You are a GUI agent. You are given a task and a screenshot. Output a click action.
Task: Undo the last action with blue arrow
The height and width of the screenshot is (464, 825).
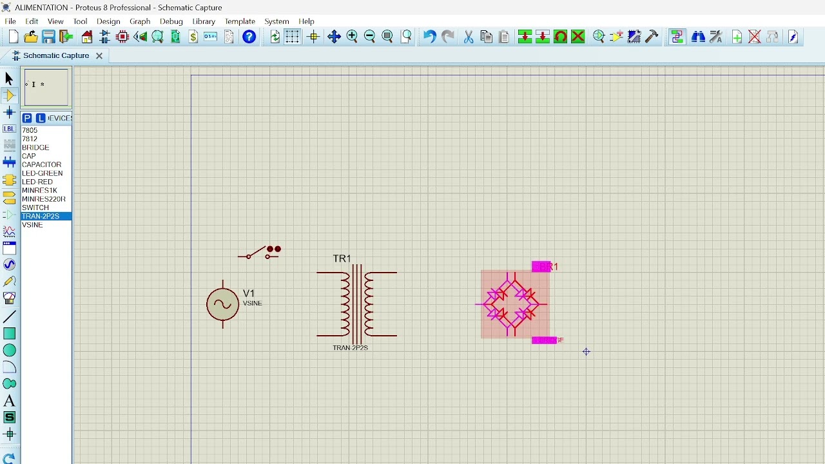coord(429,37)
